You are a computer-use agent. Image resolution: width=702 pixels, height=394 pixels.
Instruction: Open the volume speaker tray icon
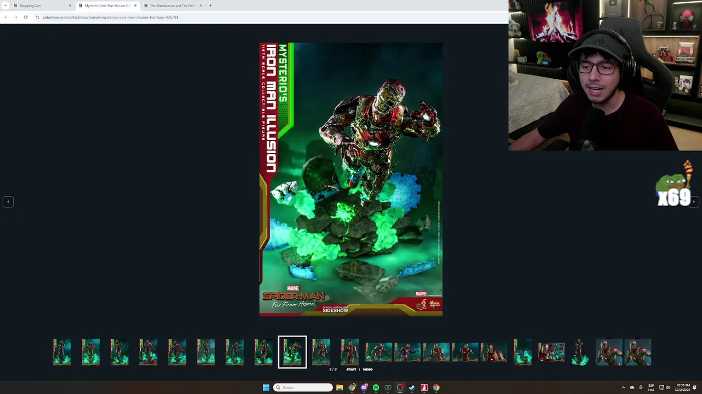(668, 387)
